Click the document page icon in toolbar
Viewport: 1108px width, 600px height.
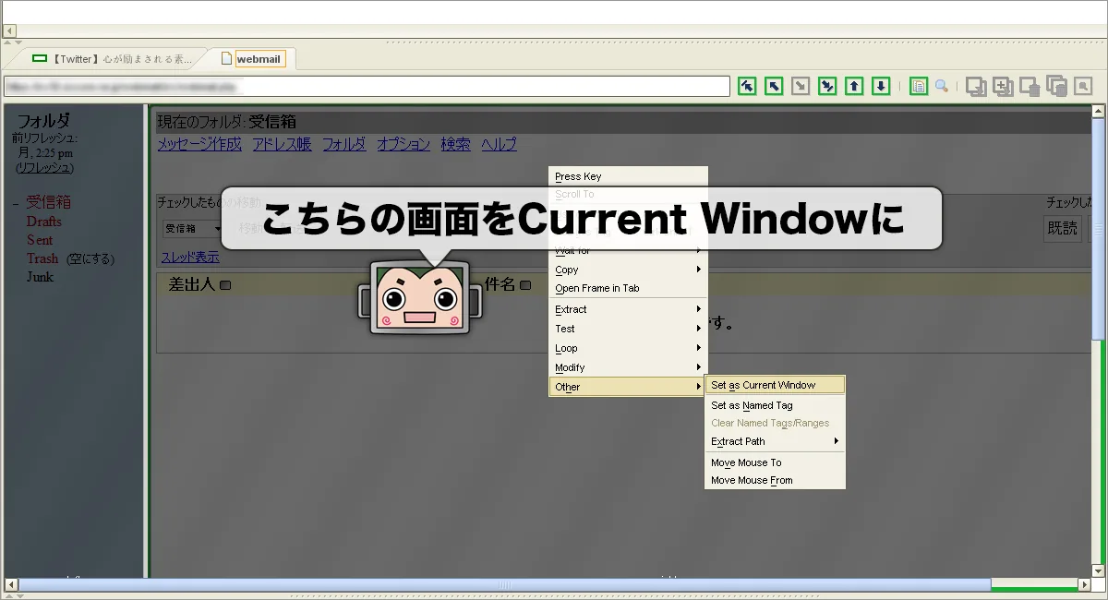point(919,86)
